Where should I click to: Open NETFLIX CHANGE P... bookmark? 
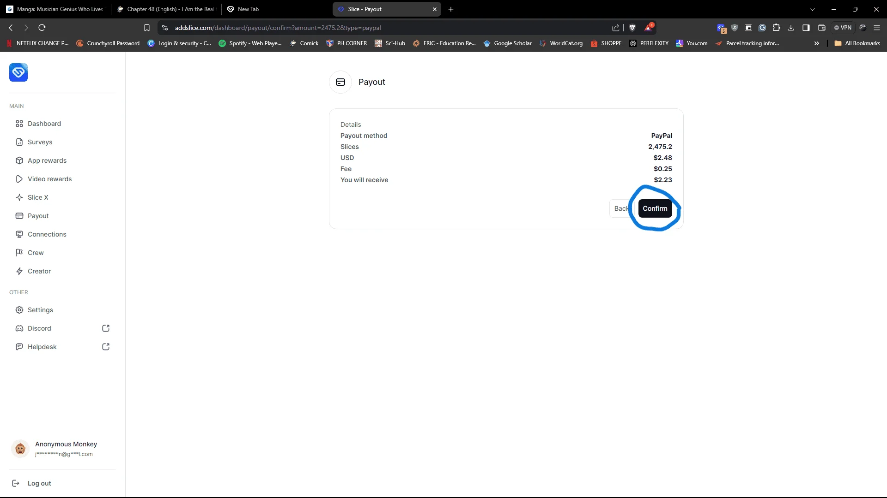(37, 43)
